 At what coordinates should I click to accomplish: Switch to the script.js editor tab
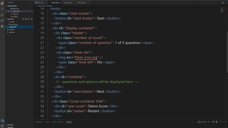coord(83,2)
